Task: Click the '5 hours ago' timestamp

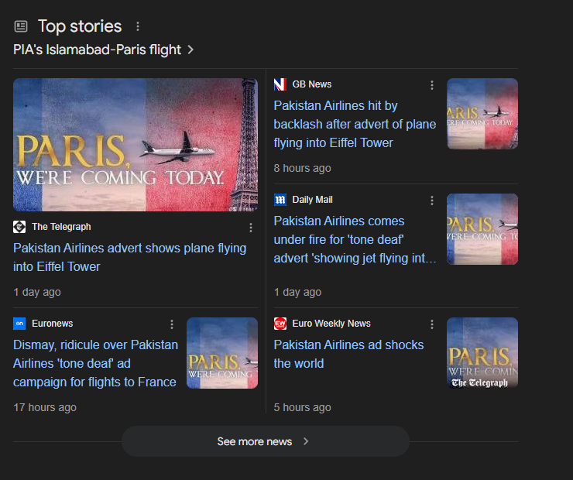Action: click(x=303, y=407)
